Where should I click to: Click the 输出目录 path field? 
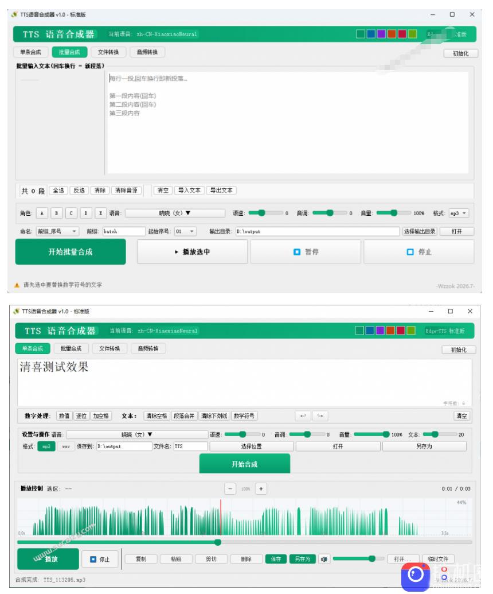[318, 231]
